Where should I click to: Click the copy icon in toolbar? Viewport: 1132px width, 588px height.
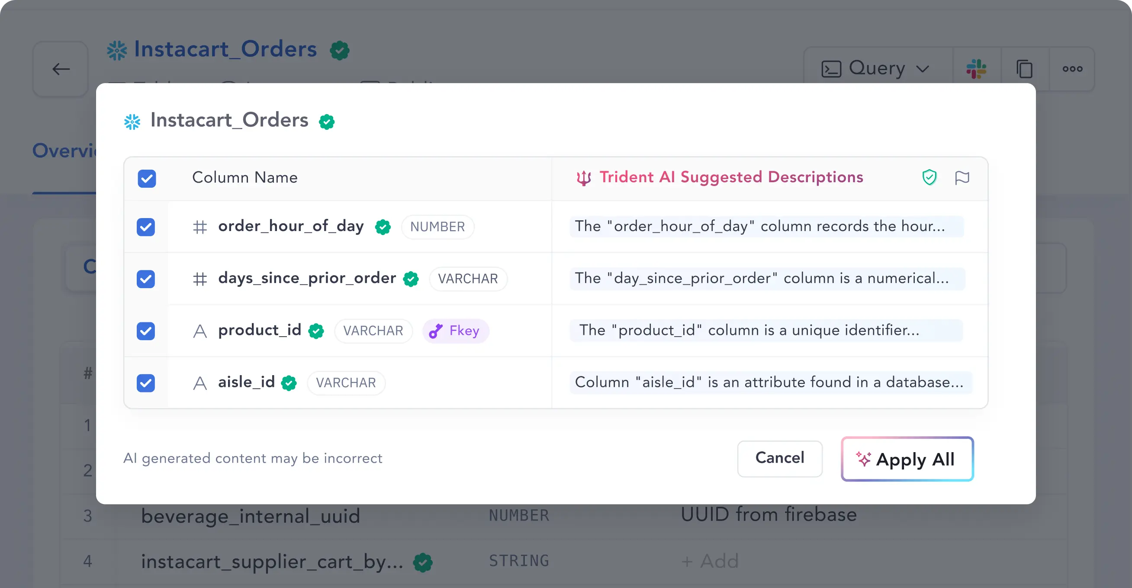click(1024, 69)
